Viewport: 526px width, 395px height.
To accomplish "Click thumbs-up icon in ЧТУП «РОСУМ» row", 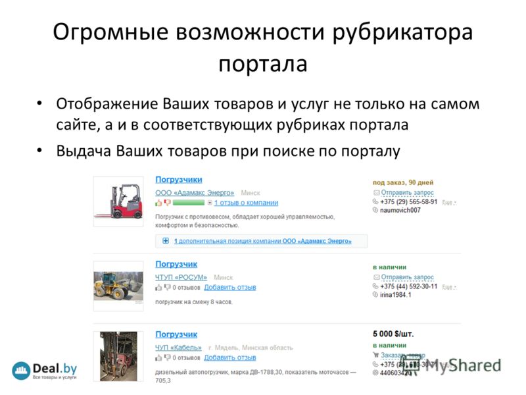I will tap(158, 288).
